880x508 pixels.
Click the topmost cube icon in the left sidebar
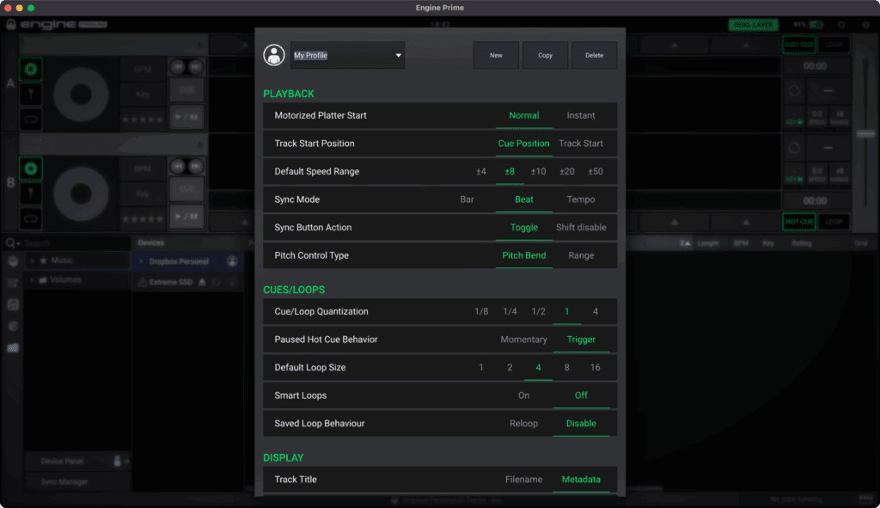pos(13,262)
